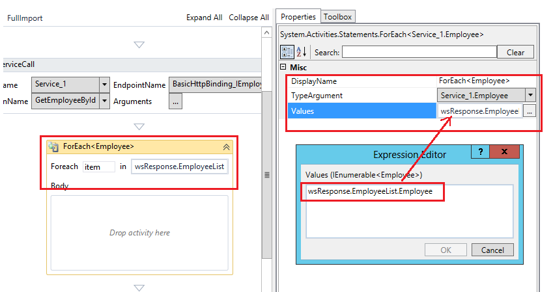
Task: Click the Foreach item variable field
Action: [99, 166]
